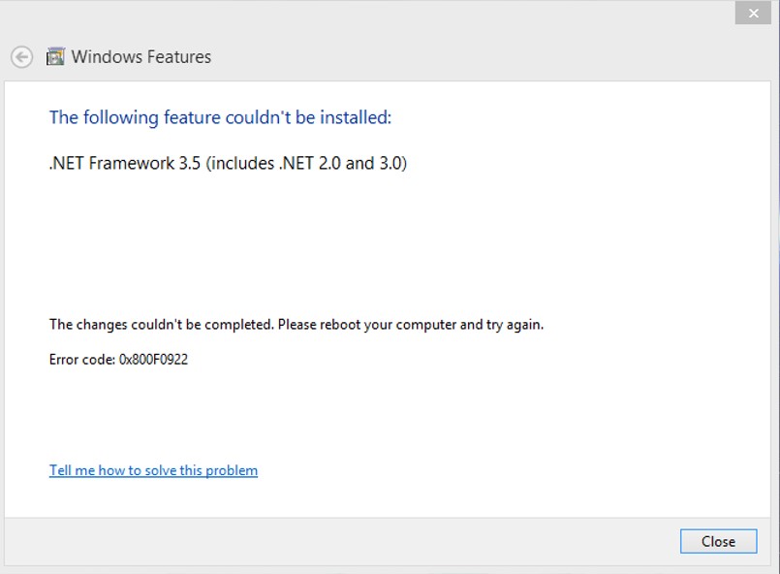780x574 pixels.
Task: Click the 'Windows Features' title text
Action: tap(141, 57)
